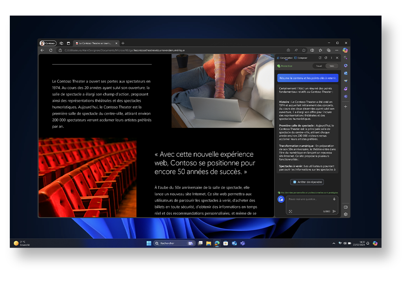Enable split screen view

coord(312,50)
